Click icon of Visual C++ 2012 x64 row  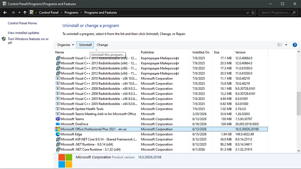click(58, 73)
